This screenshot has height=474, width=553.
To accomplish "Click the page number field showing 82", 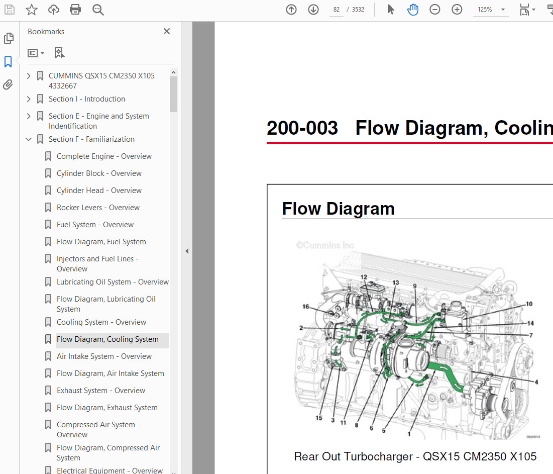I will point(337,10).
